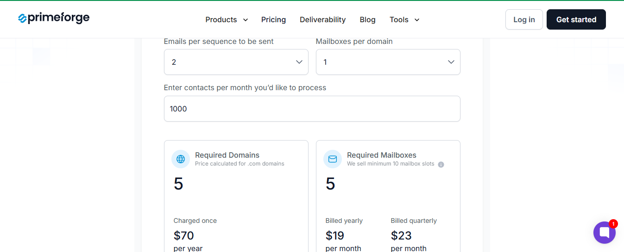
Task: Open the Deliverability menu item
Action: [x=322, y=20]
